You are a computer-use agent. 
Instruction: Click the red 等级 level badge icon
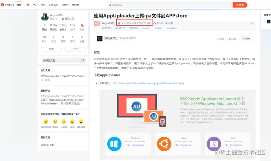point(82,26)
